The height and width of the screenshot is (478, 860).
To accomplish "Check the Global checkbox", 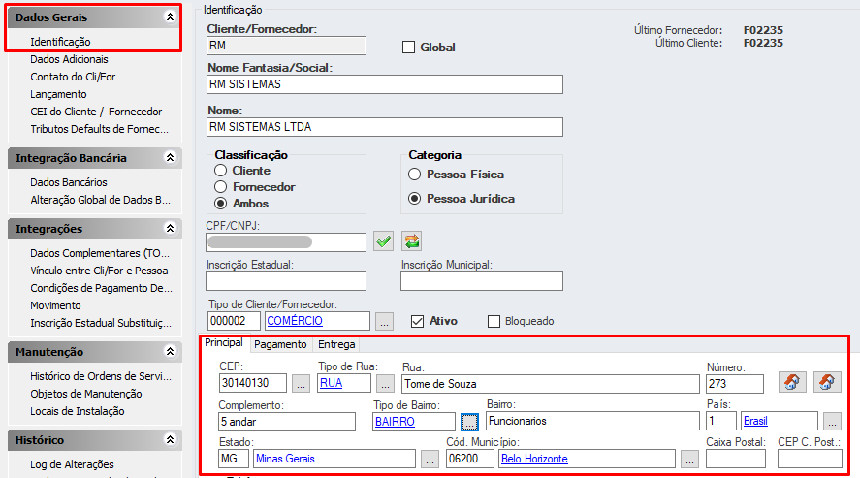I will pos(408,48).
